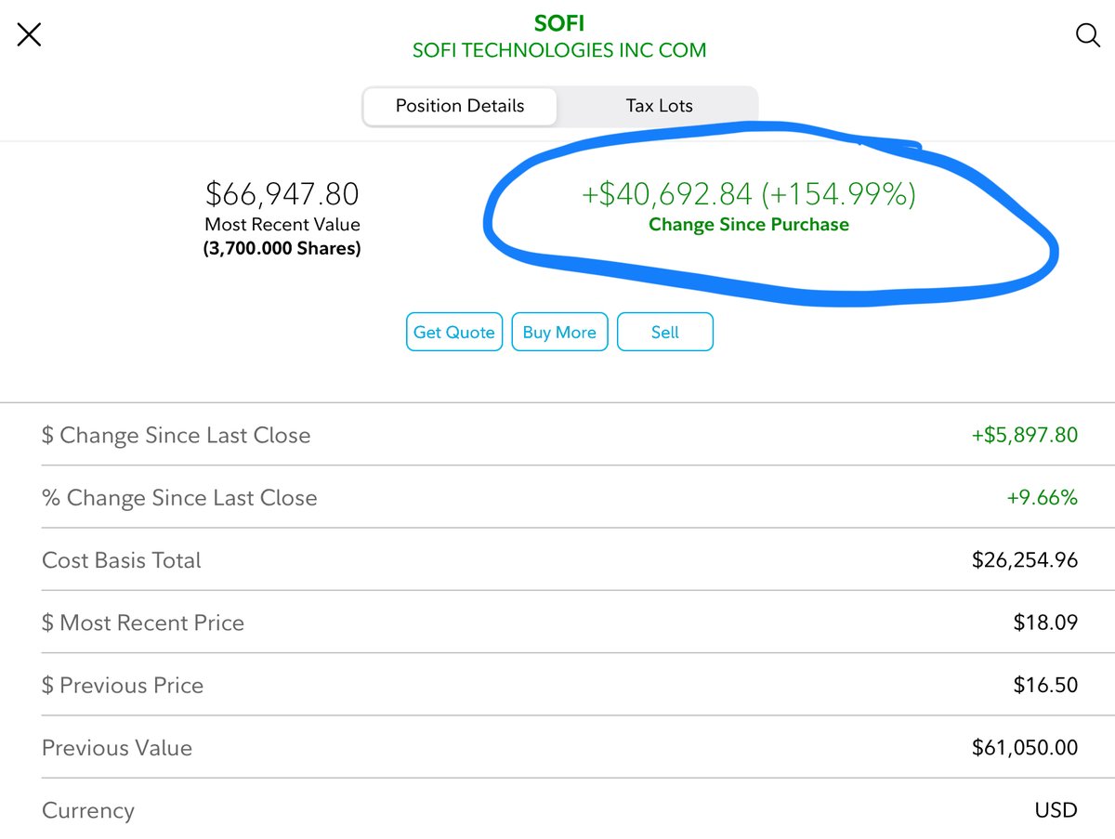This screenshot has height=839, width=1115.
Task: Tap the USD currency value
Action: pyautogui.click(x=1056, y=810)
